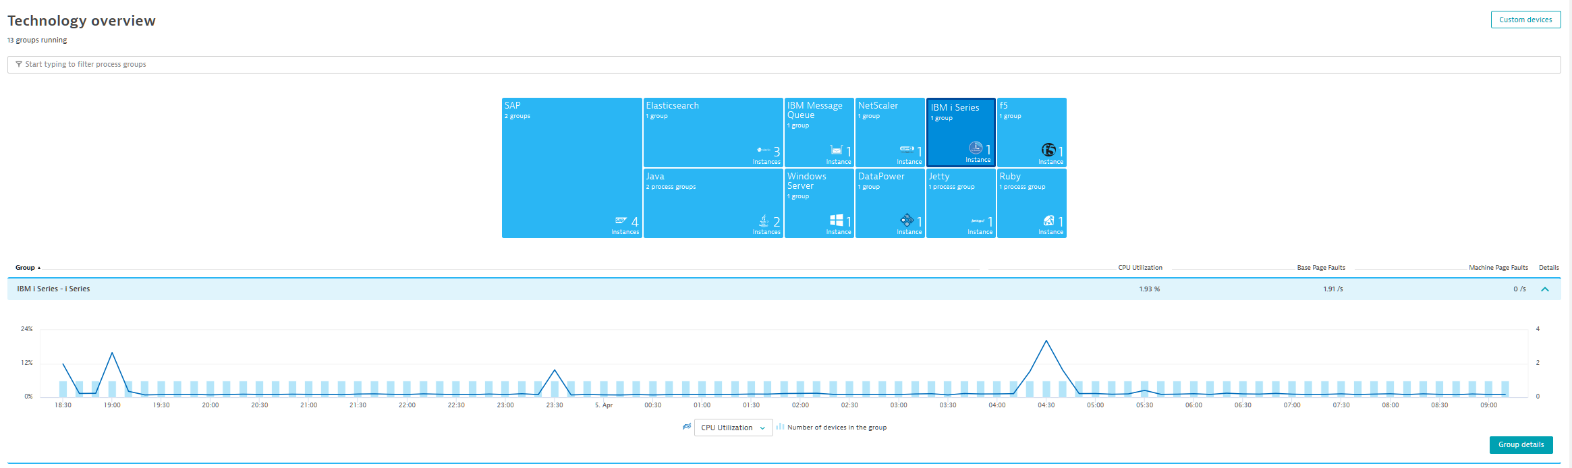Click the 0 /s machine page faults value

click(x=1519, y=289)
